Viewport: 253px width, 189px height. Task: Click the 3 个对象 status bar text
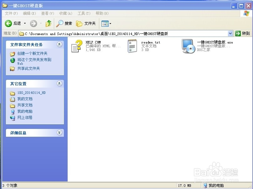(x=10, y=186)
